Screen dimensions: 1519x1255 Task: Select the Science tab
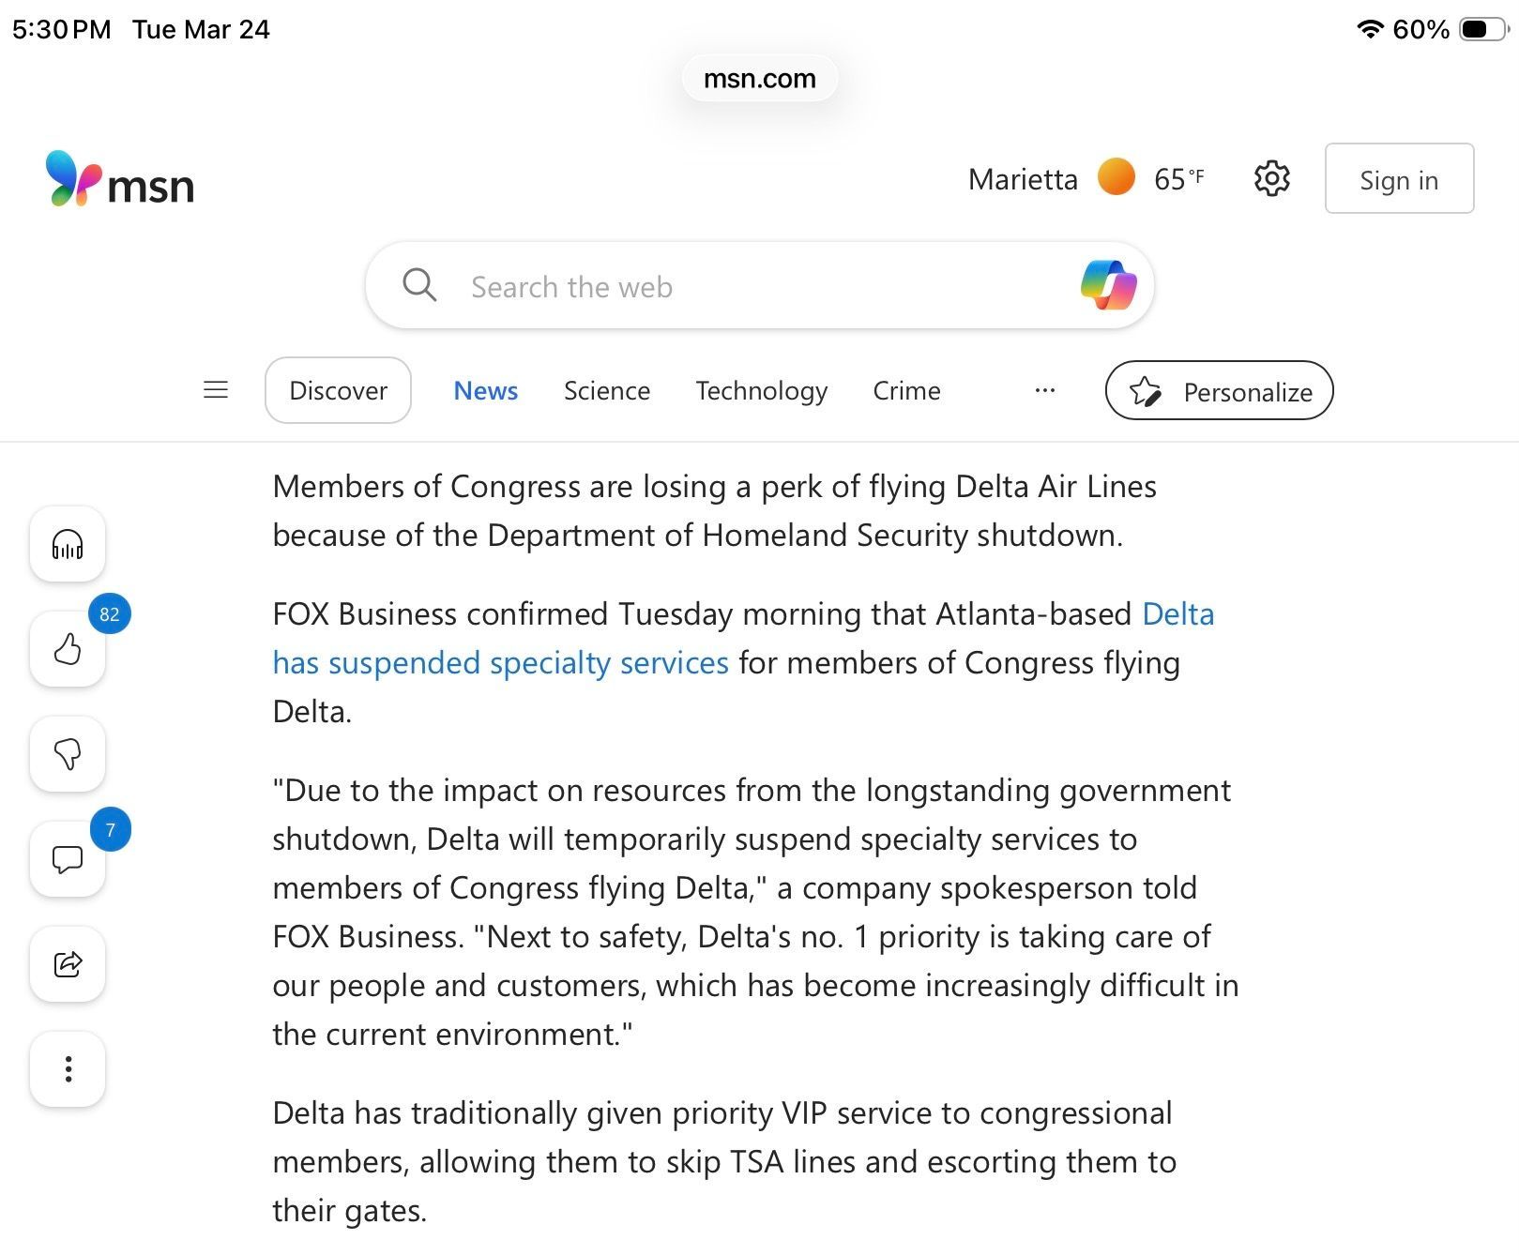point(606,390)
